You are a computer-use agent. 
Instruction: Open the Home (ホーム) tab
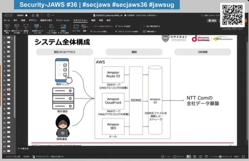(7, 20)
